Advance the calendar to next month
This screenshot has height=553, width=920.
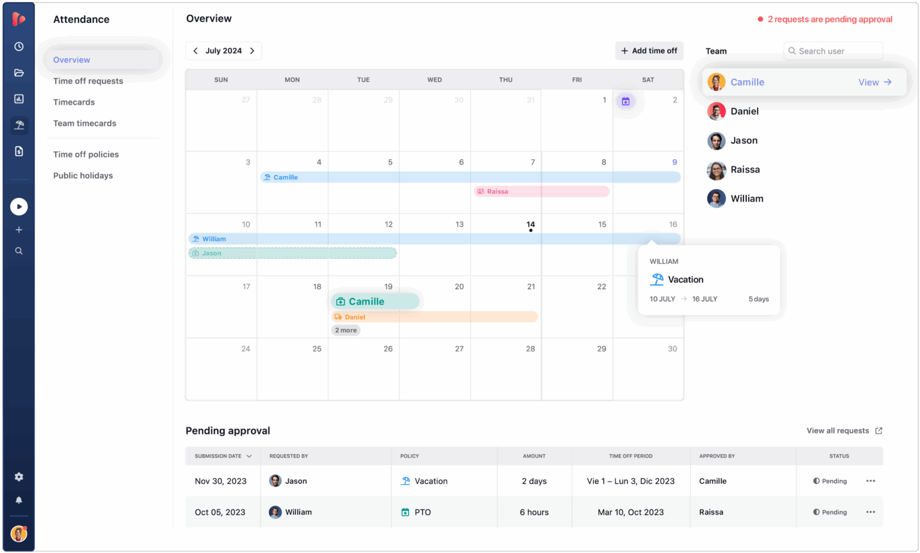pyautogui.click(x=252, y=51)
